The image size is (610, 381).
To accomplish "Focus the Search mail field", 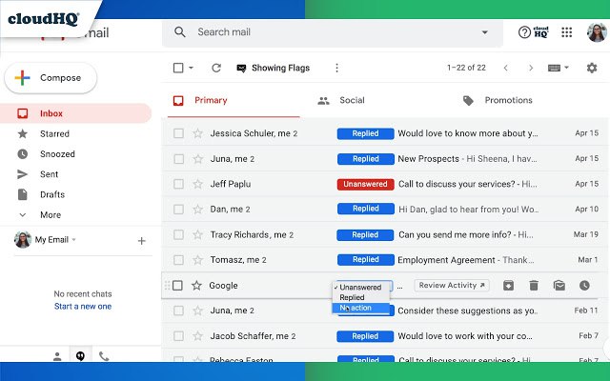I will click(x=333, y=32).
